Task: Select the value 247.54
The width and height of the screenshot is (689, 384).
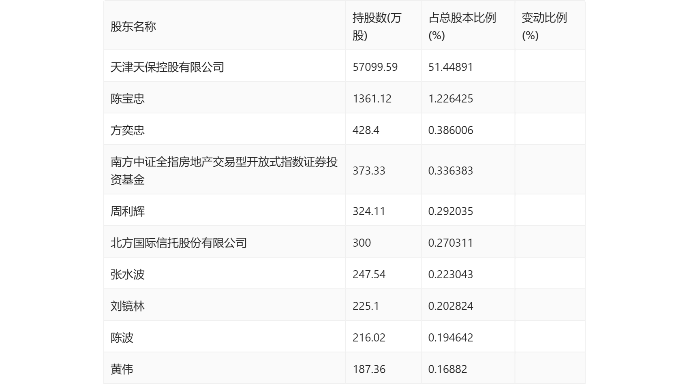Action: pos(369,275)
